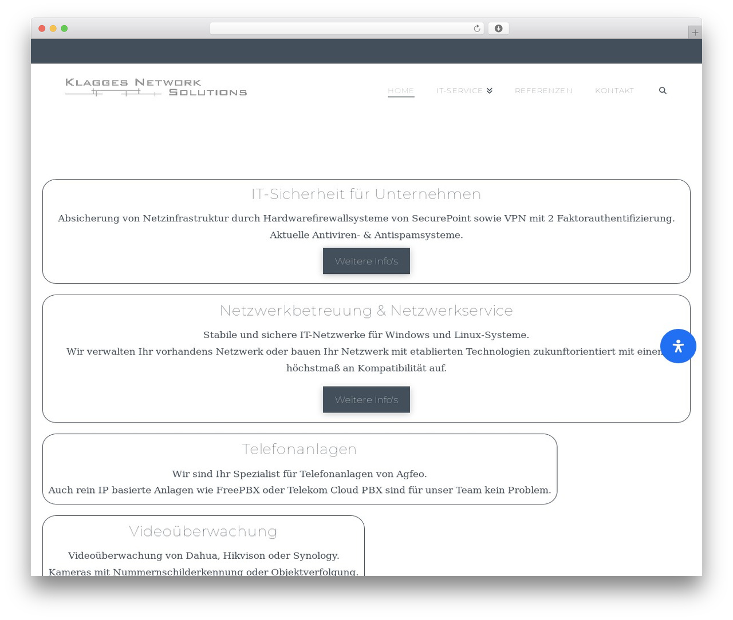Click the heading Netzwerkbetreuung & Netzwerkservice
The height and width of the screenshot is (620, 733).
tap(366, 311)
